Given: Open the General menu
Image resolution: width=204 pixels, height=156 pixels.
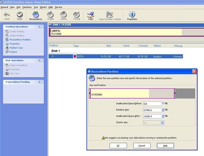Looking at the screenshot, I should (4, 7).
